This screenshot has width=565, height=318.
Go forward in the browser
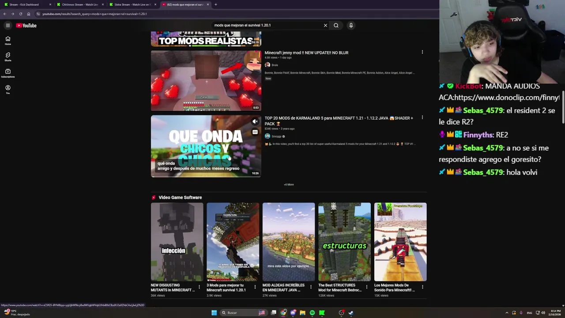[13, 14]
